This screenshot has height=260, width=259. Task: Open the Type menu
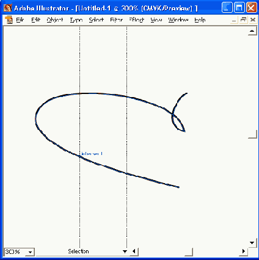click(x=76, y=20)
